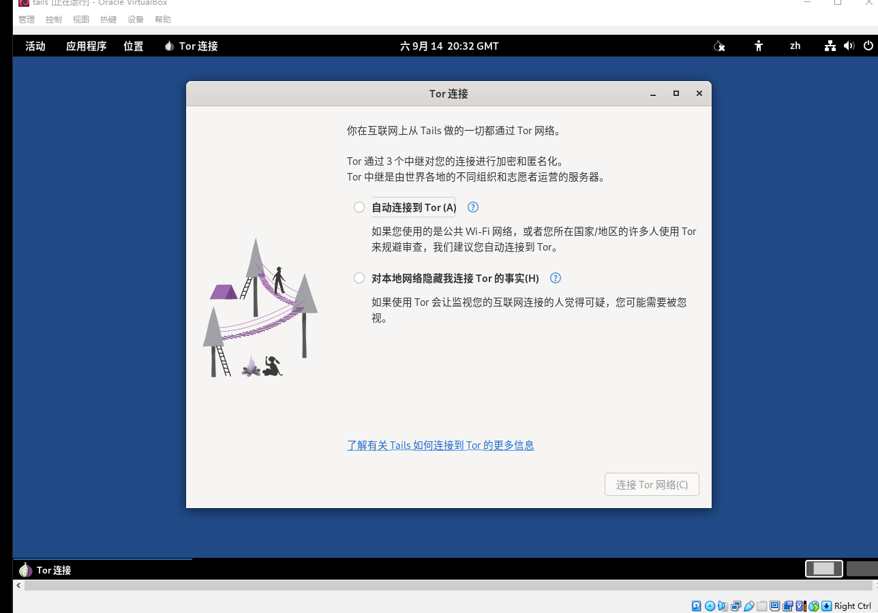Open VirtualBox 设备 menu
Image resolution: width=878 pixels, height=613 pixels.
(x=135, y=20)
